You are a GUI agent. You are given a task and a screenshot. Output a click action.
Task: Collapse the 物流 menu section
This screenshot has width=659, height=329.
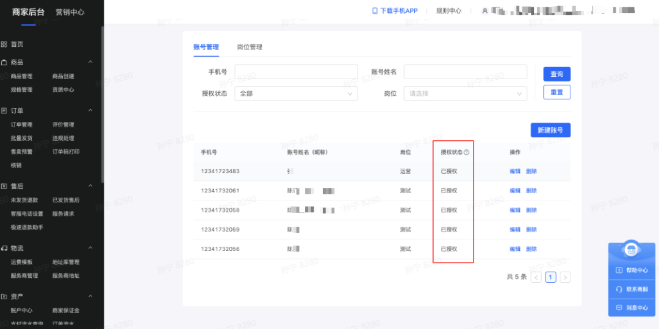pyautogui.click(x=90, y=249)
